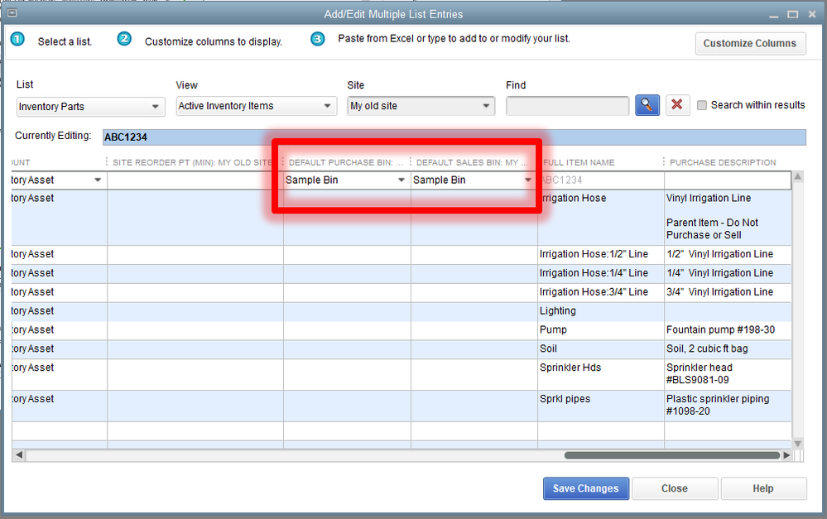Enable the Search within results checkbox

702,105
